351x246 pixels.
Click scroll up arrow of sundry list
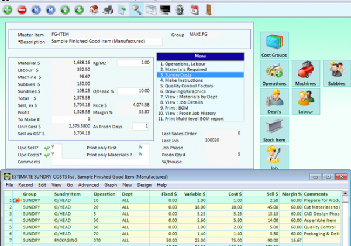point(345,193)
